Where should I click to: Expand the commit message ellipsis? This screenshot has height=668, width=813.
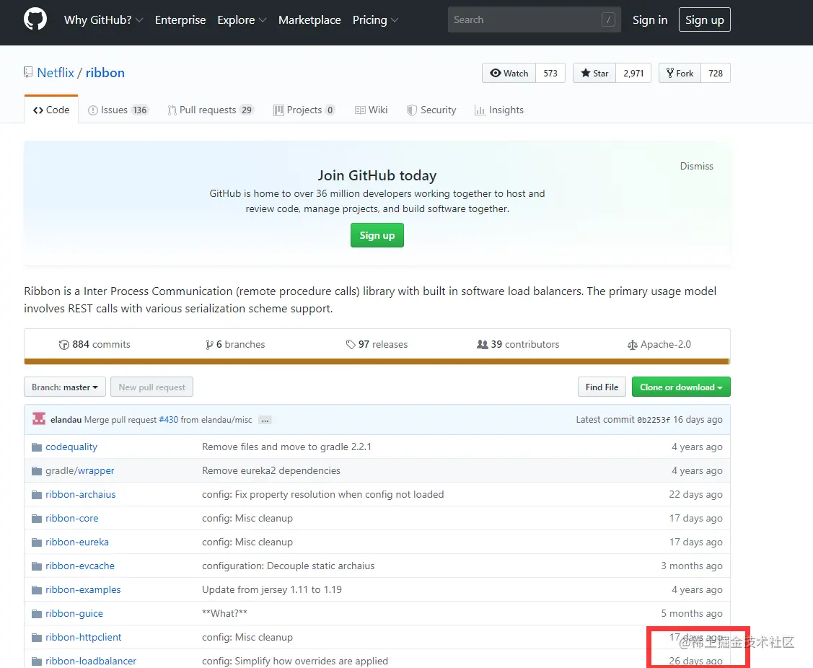click(265, 420)
